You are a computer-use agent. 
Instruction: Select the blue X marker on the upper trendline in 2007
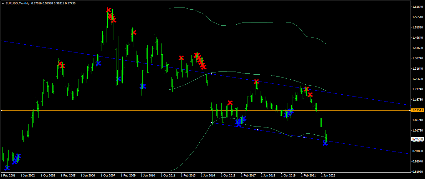pos(98,63)
